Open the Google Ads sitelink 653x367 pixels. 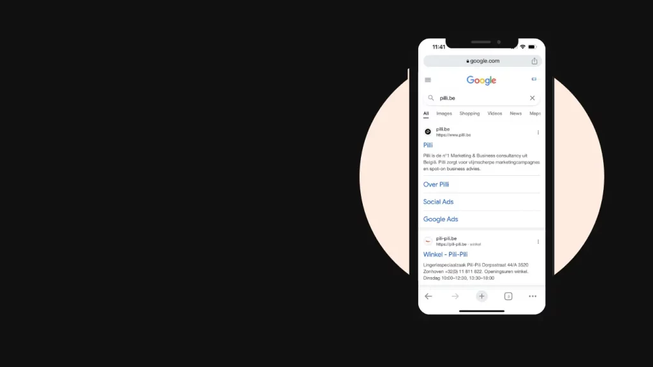(441, 219)
